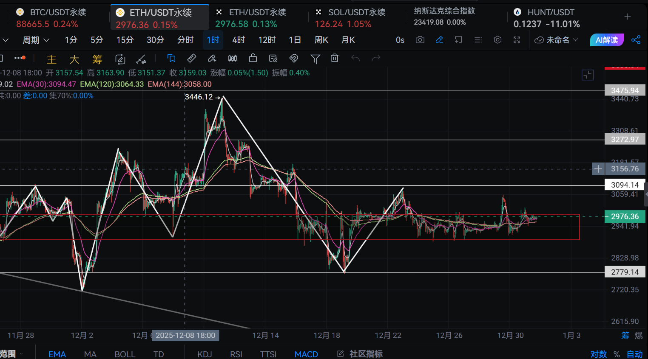Click the share icon

point(636,40)
